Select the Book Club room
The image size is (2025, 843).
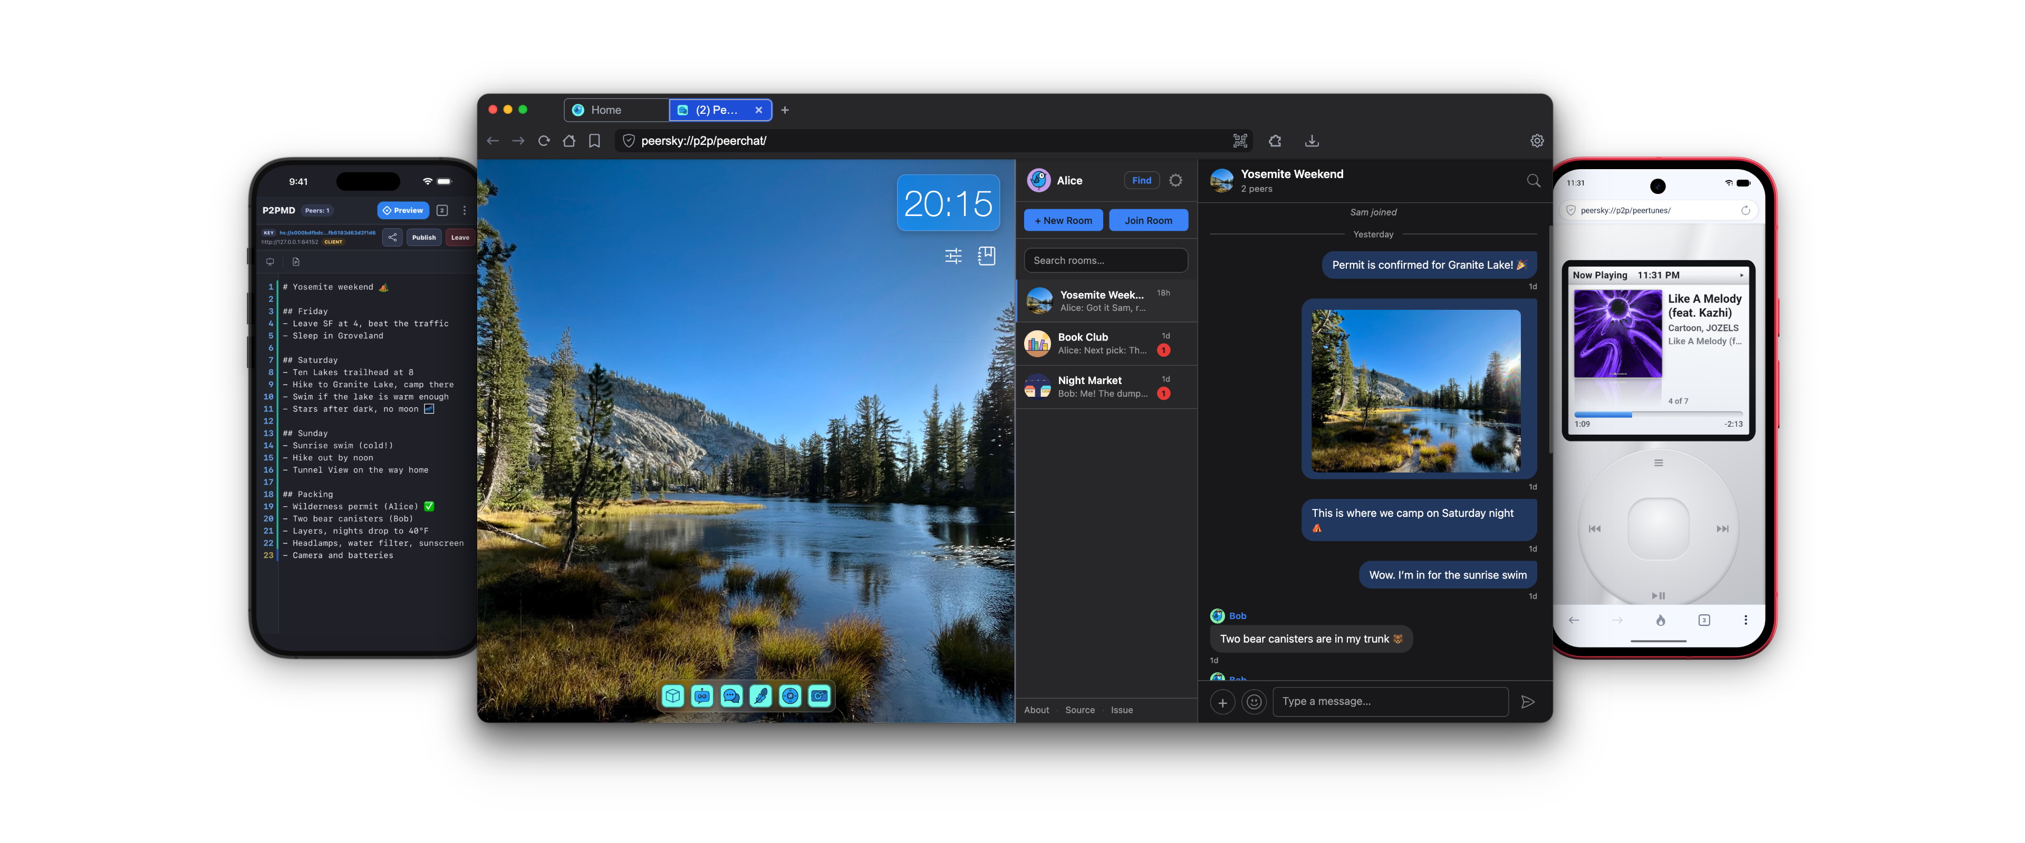[1106, 344]
